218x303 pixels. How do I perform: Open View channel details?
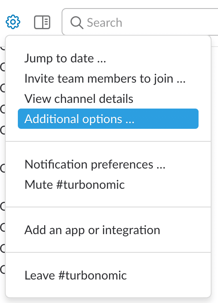tap(79, 99)
